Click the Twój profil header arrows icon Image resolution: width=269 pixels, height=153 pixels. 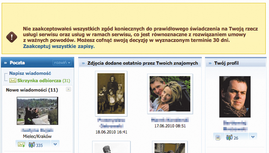coord(210,63)
